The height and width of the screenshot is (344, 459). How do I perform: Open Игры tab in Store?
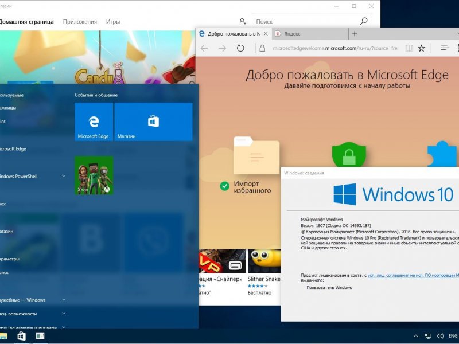112,22
